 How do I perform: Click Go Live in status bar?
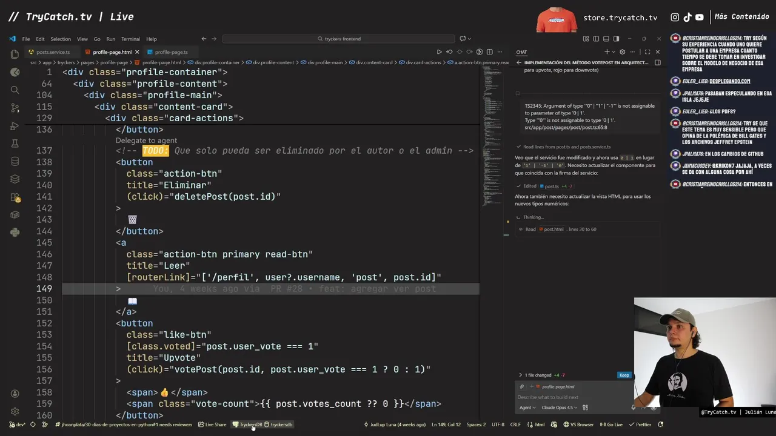[x=611, y=424]
